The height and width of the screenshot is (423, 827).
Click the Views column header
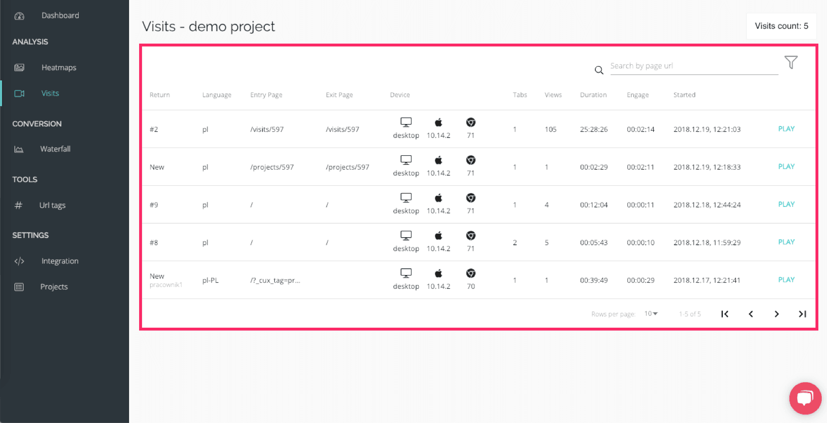(553, 95)
